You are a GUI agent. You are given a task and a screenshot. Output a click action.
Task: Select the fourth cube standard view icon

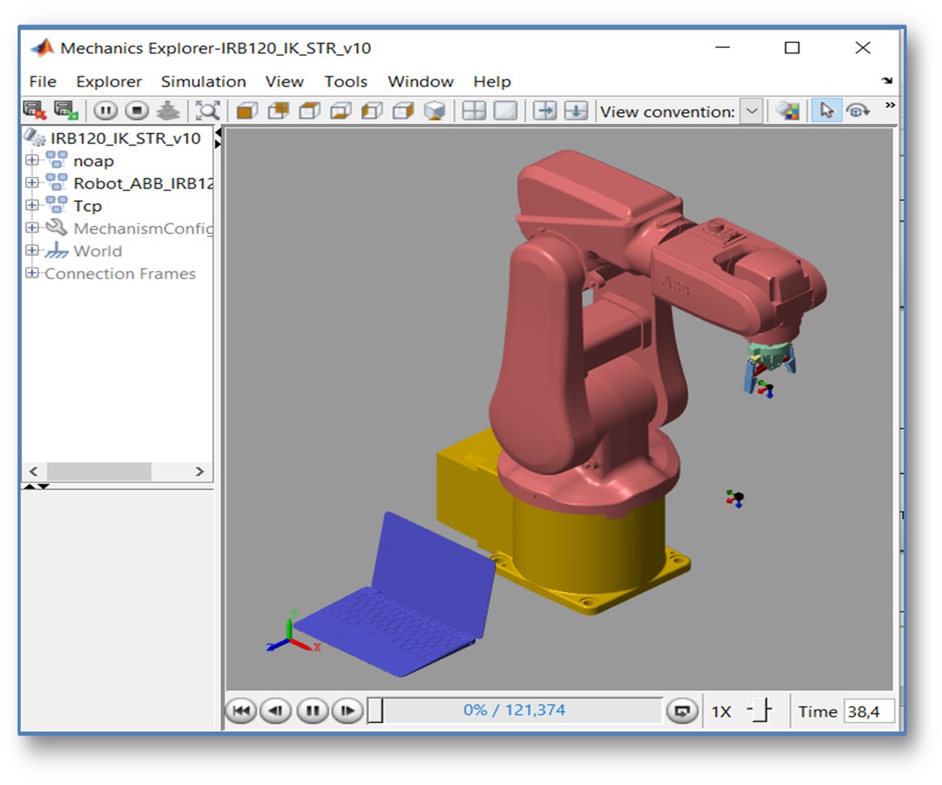[341, 111]
